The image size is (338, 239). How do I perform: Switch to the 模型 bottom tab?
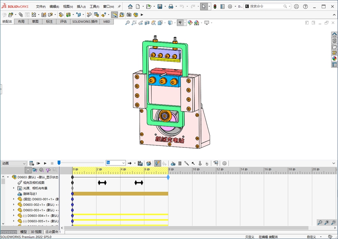pyautogui.click(x=24, y=232)
